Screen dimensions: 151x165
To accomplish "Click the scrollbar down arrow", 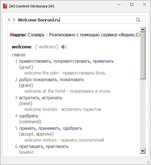I will coord(143,151).
